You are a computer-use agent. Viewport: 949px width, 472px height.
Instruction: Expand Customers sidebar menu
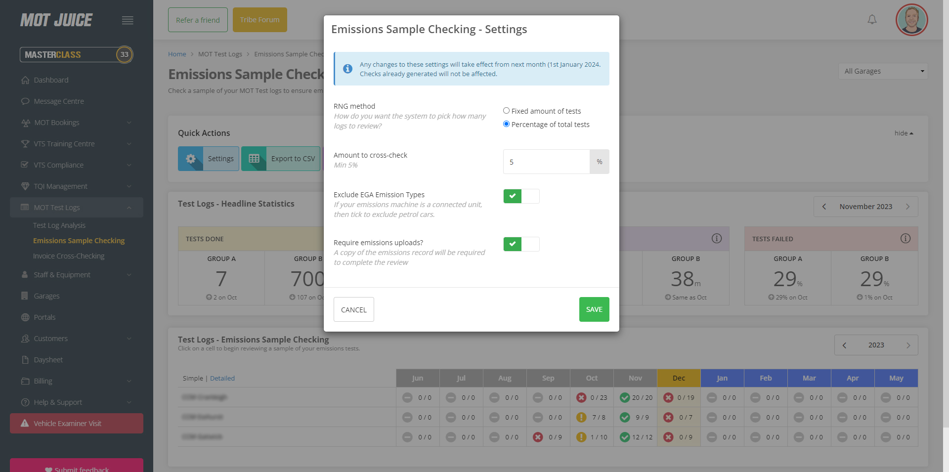pyautogui.click(x=77, y=339)
